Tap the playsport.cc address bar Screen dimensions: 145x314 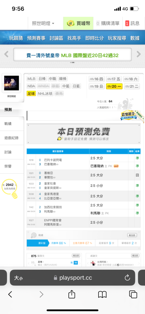72,278
